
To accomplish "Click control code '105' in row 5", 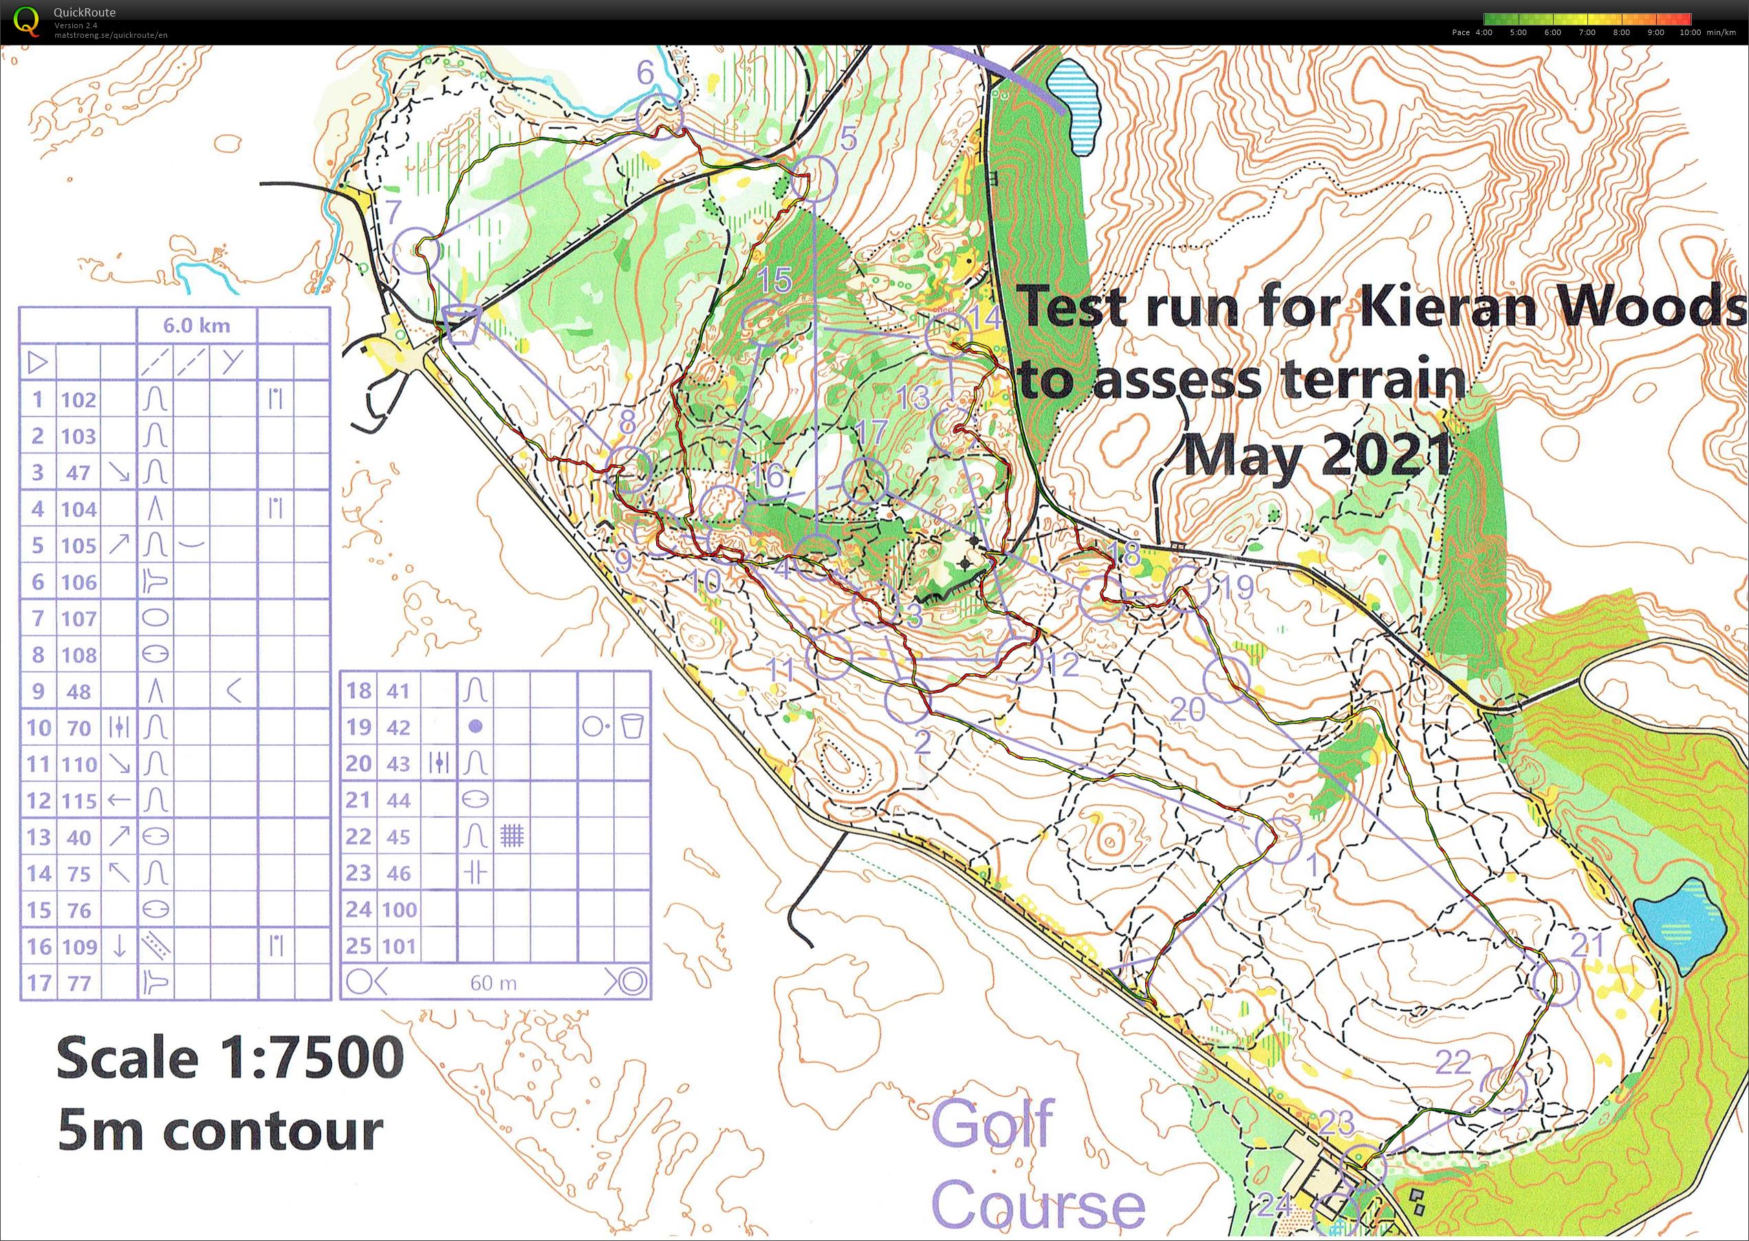I will (x=78, y=546).
